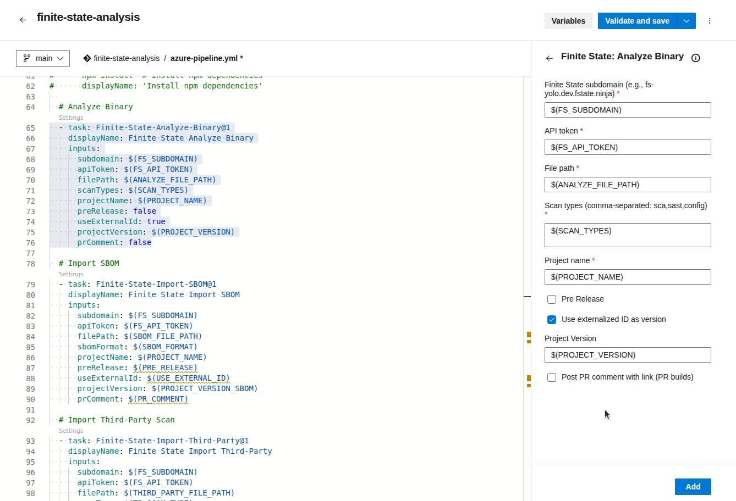Click the underlined $(PR_COMMENT) value

(x=158, y=399)
